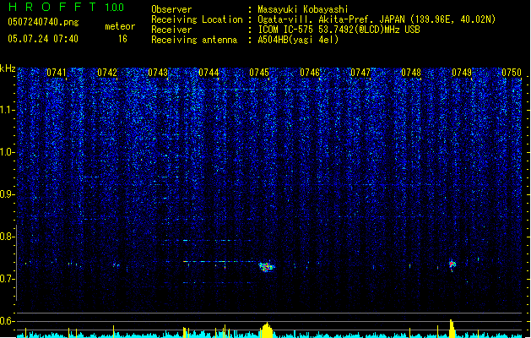Screen dimensions: 531x338
Task: Click the 1.0 frequency axis label
Action: (8, 152)
